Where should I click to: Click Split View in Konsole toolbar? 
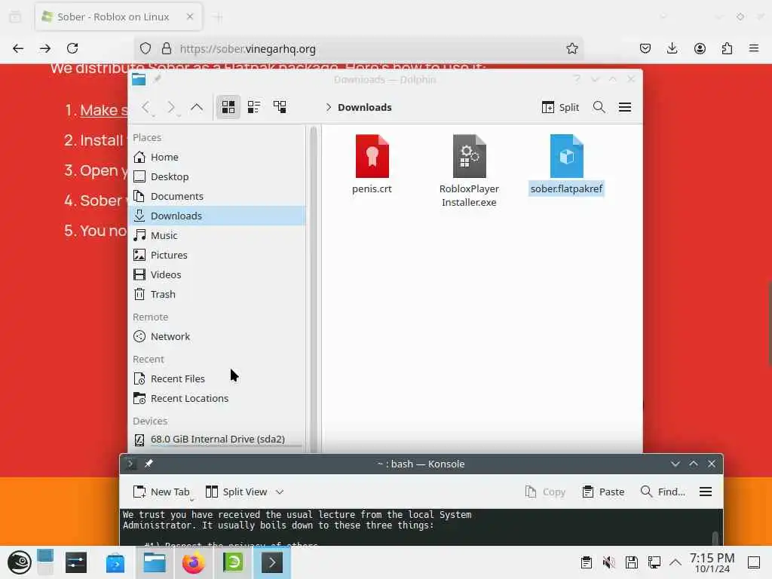coord(236,492)
